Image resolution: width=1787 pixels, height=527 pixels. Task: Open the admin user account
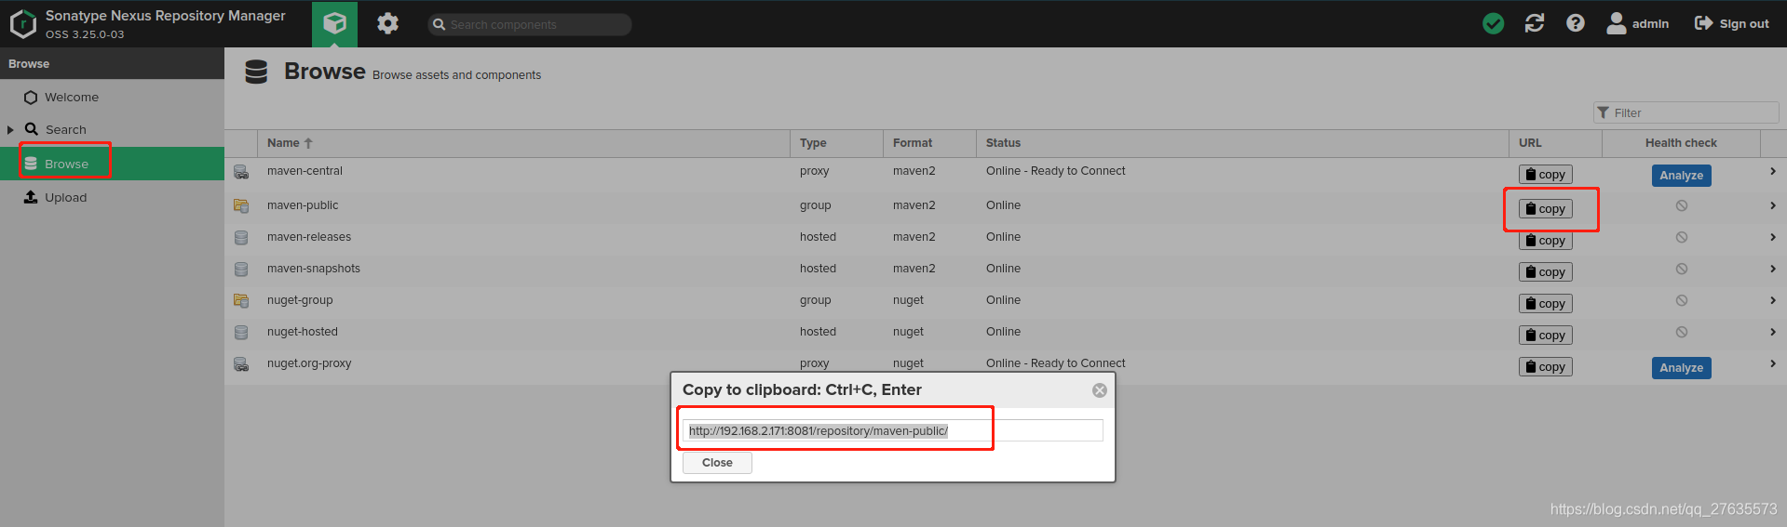[1638, 23]
